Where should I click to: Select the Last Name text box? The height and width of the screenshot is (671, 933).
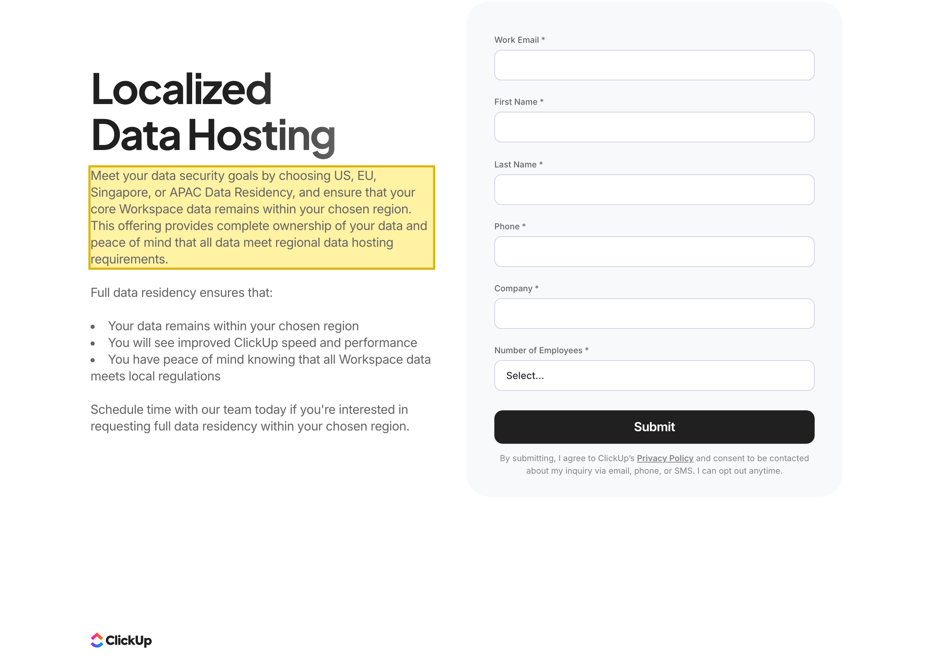pos(654,190)
